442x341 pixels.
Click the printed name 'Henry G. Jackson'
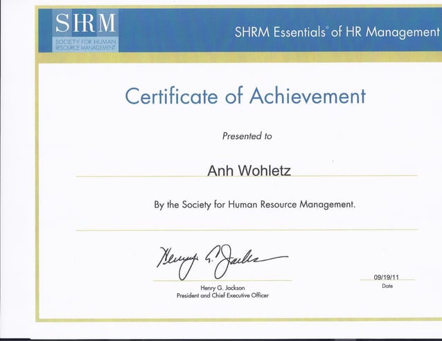pos(222,288)
